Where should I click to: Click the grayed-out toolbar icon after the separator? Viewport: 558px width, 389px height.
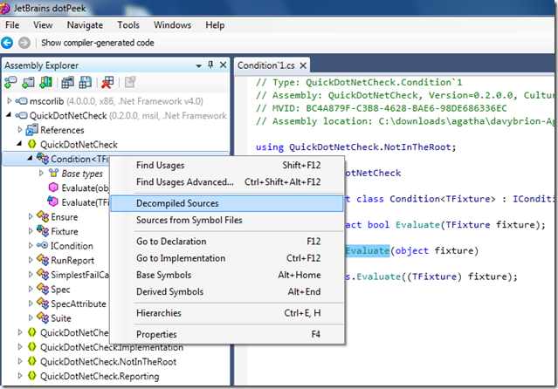coord(130,82)
